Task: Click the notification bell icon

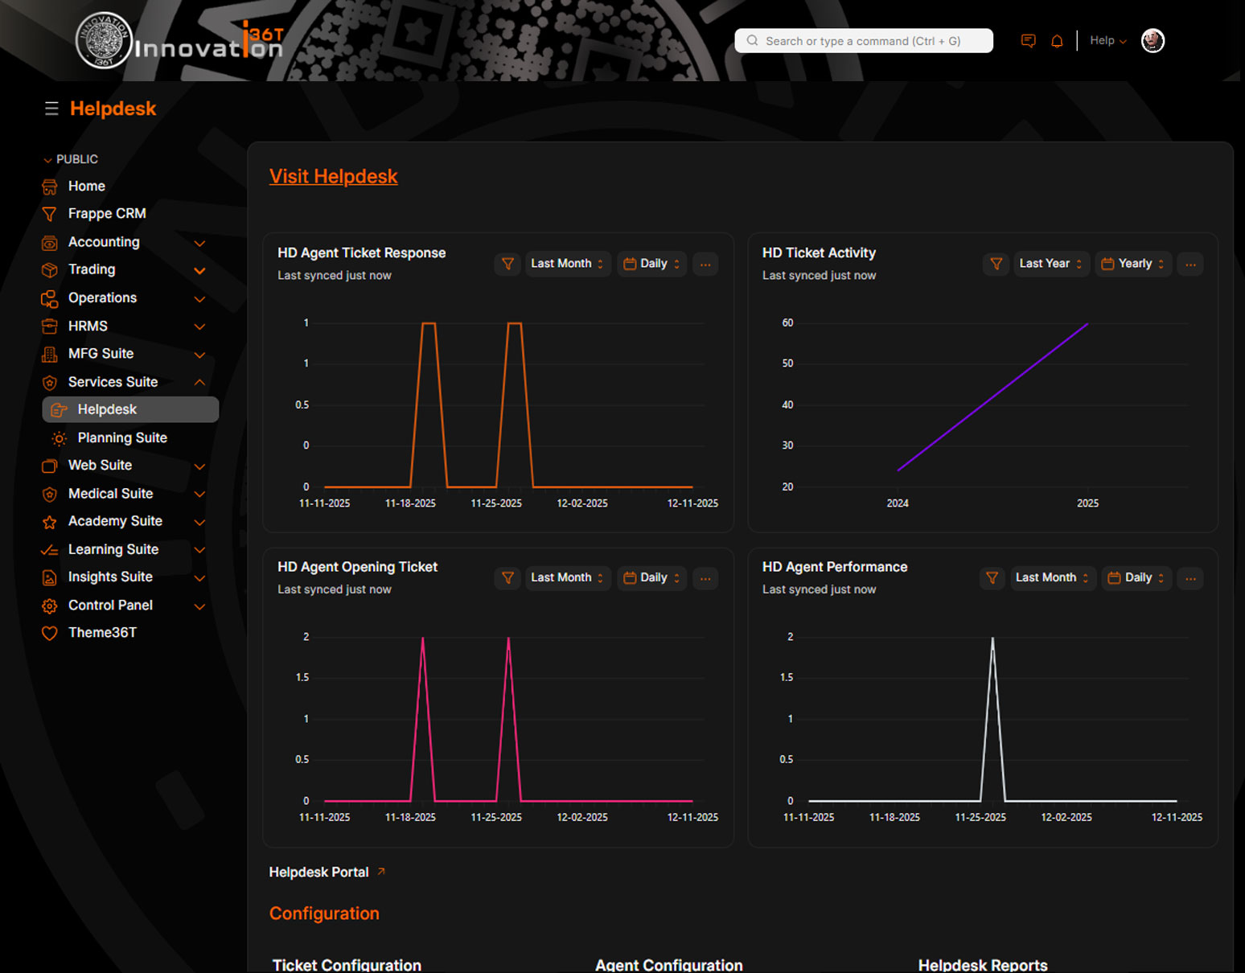Action: pos(1057,41)
